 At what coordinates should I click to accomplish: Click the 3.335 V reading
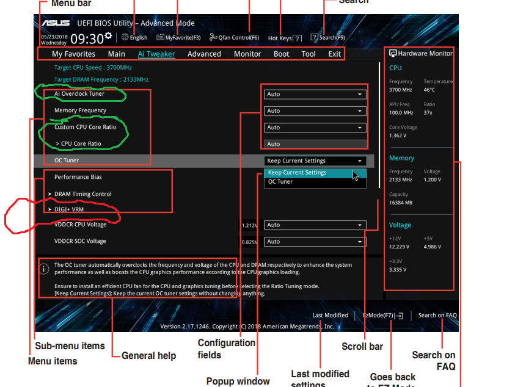point(398,270)
